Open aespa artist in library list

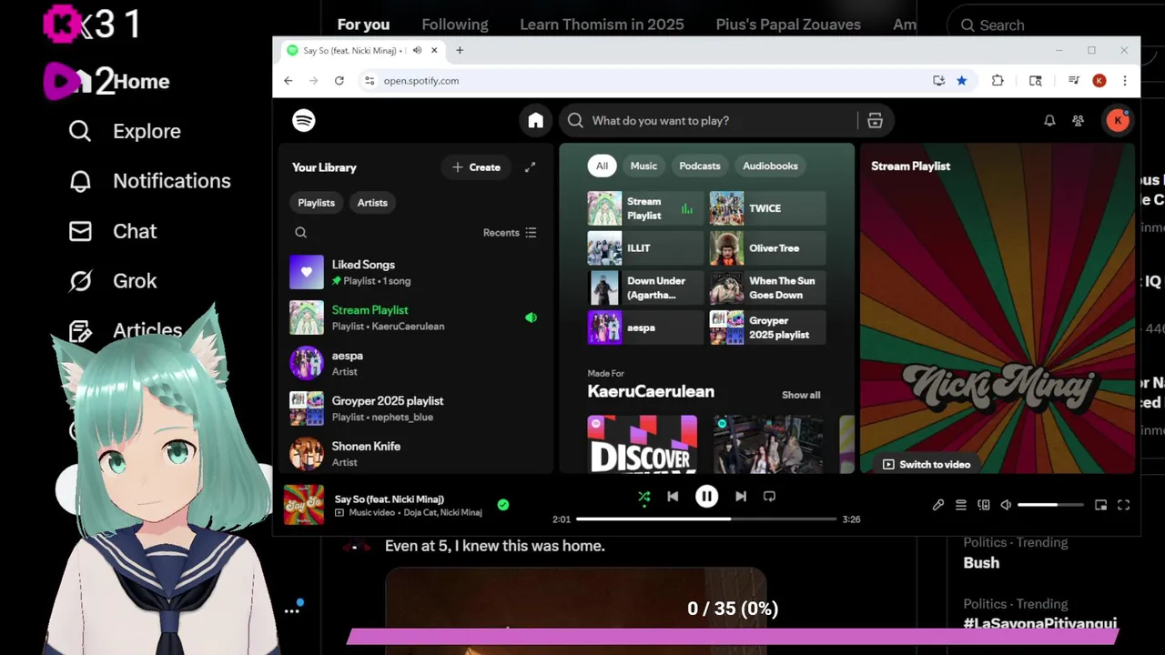point(415,363)
